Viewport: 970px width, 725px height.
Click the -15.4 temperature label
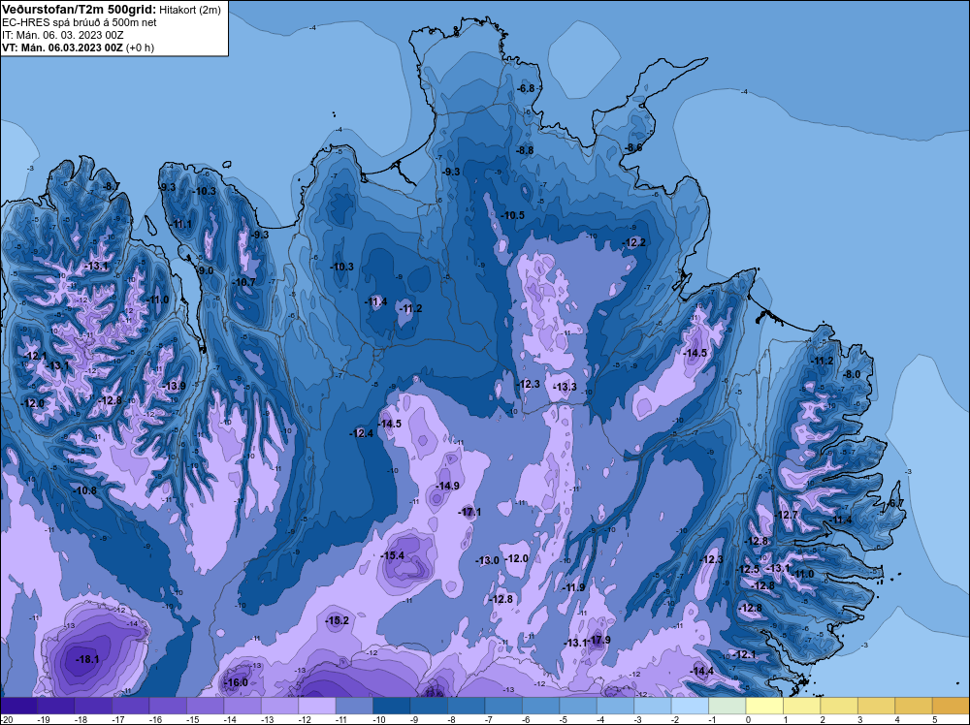pos(392,555)
